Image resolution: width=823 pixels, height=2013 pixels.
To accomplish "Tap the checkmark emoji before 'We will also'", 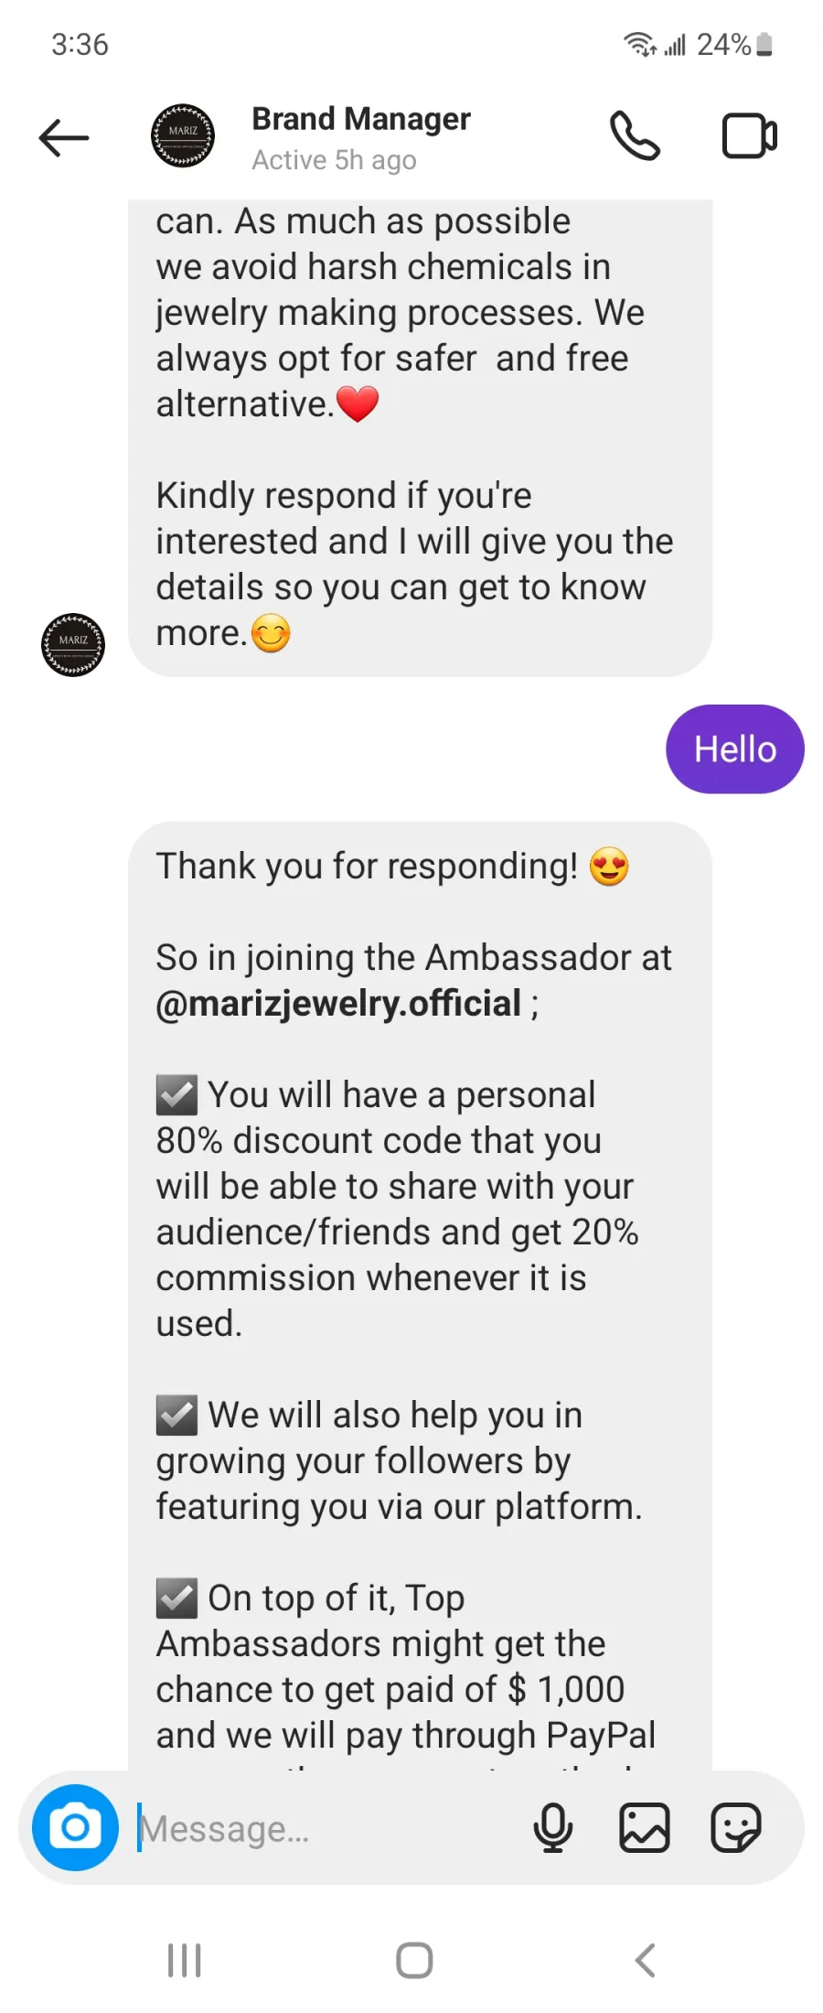I will (176, 1416).
